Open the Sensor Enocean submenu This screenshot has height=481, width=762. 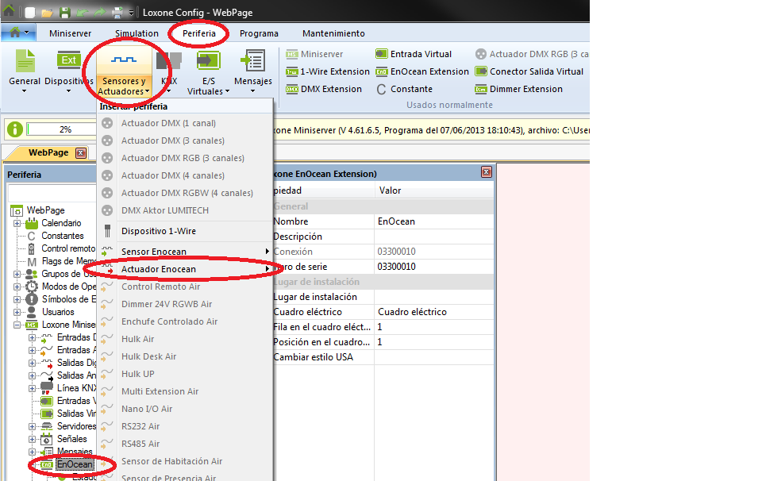pos(153,252)
